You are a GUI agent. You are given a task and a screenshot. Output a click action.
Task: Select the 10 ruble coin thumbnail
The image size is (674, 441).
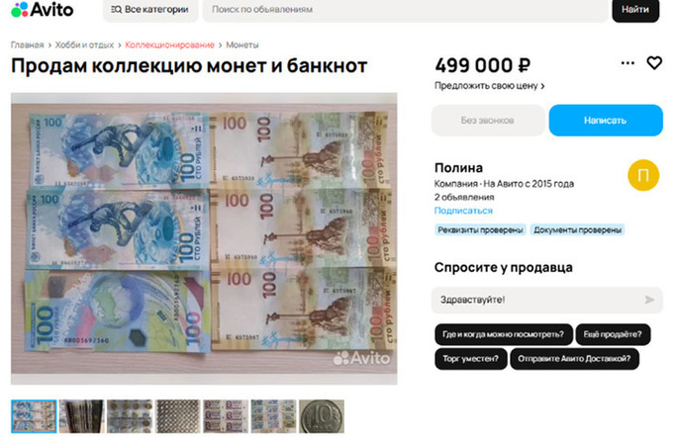point(321,416)
